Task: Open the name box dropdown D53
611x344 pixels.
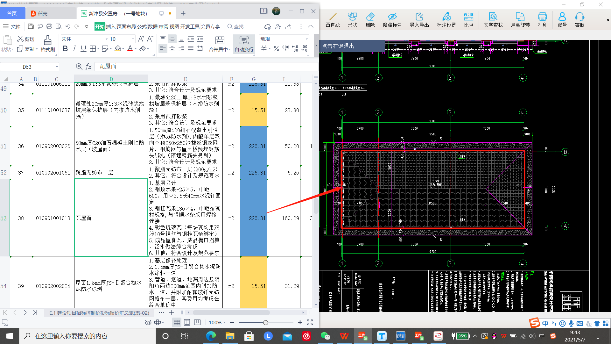Action: tap(57, 67)
